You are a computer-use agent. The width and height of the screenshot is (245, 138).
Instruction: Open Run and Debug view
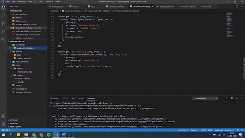3,31
